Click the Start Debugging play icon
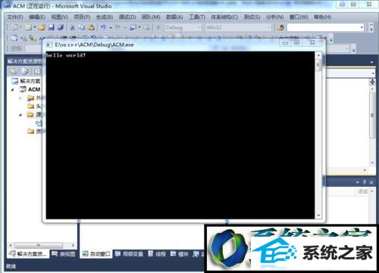Image resolution: width=379 pixels, height=273 pixels. (x=158, y=27)
